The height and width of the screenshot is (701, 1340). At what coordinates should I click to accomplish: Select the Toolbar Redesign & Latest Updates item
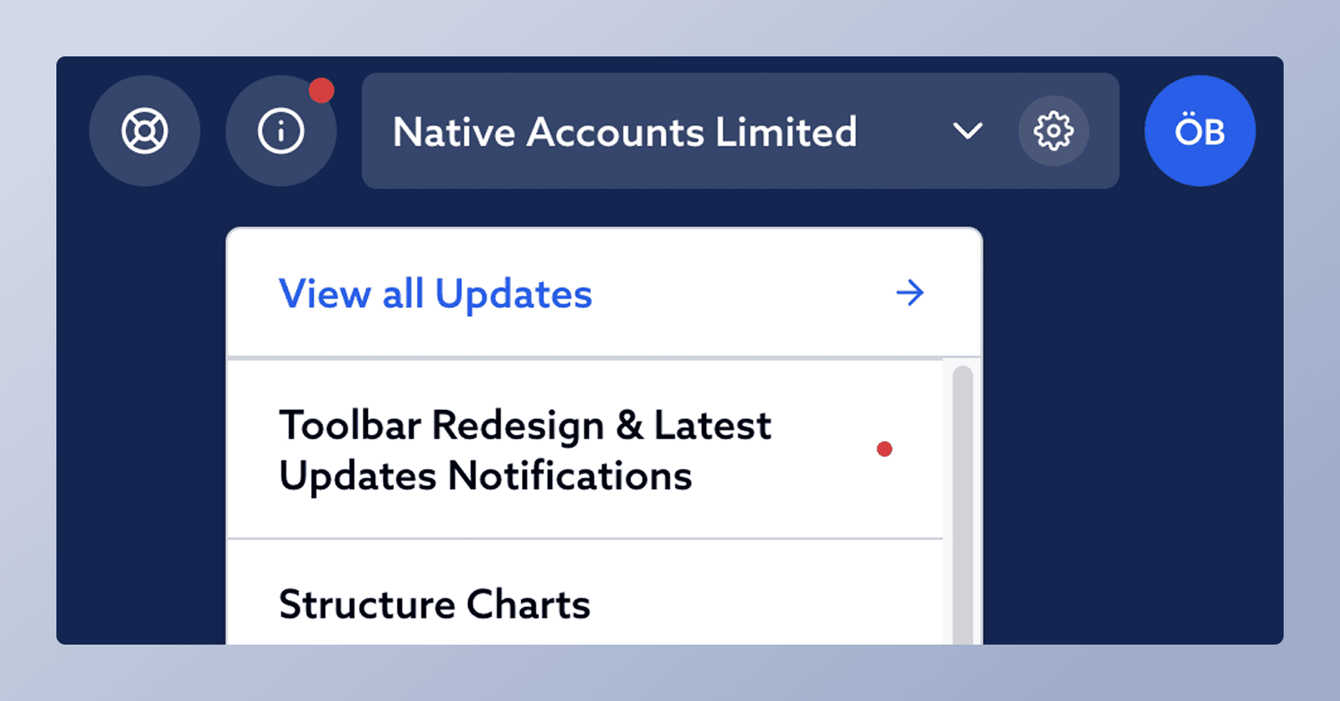coord(525,449)
